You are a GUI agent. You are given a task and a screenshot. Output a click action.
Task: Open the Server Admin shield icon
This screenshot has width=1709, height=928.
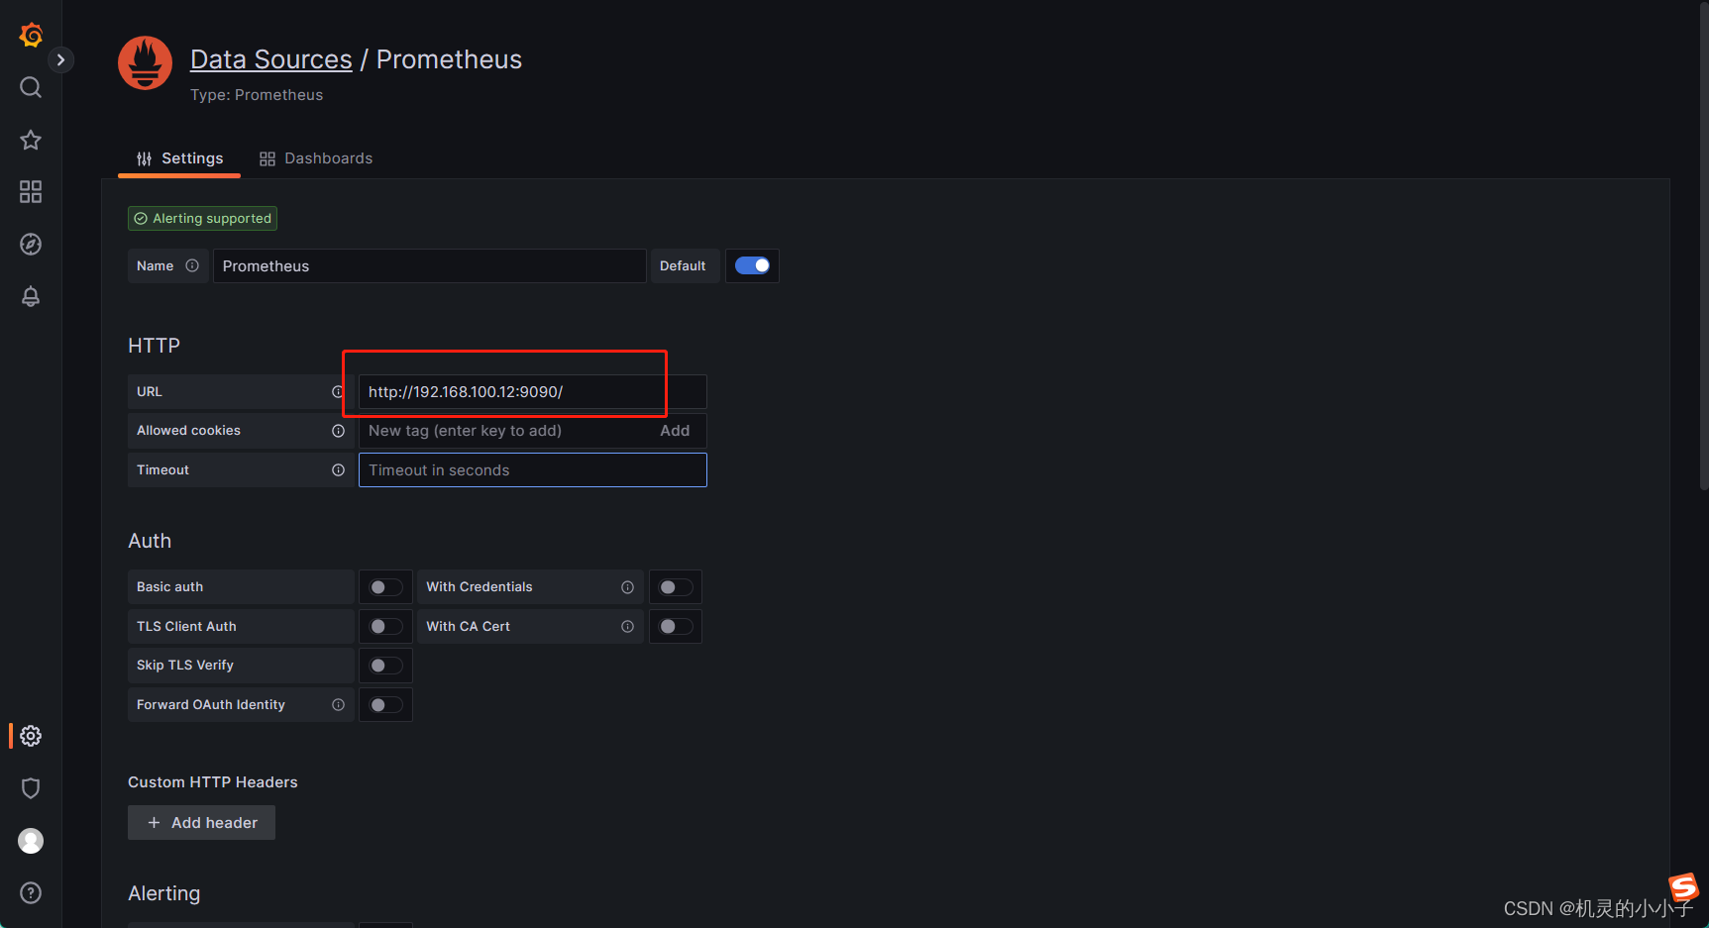tap(31, 788)
